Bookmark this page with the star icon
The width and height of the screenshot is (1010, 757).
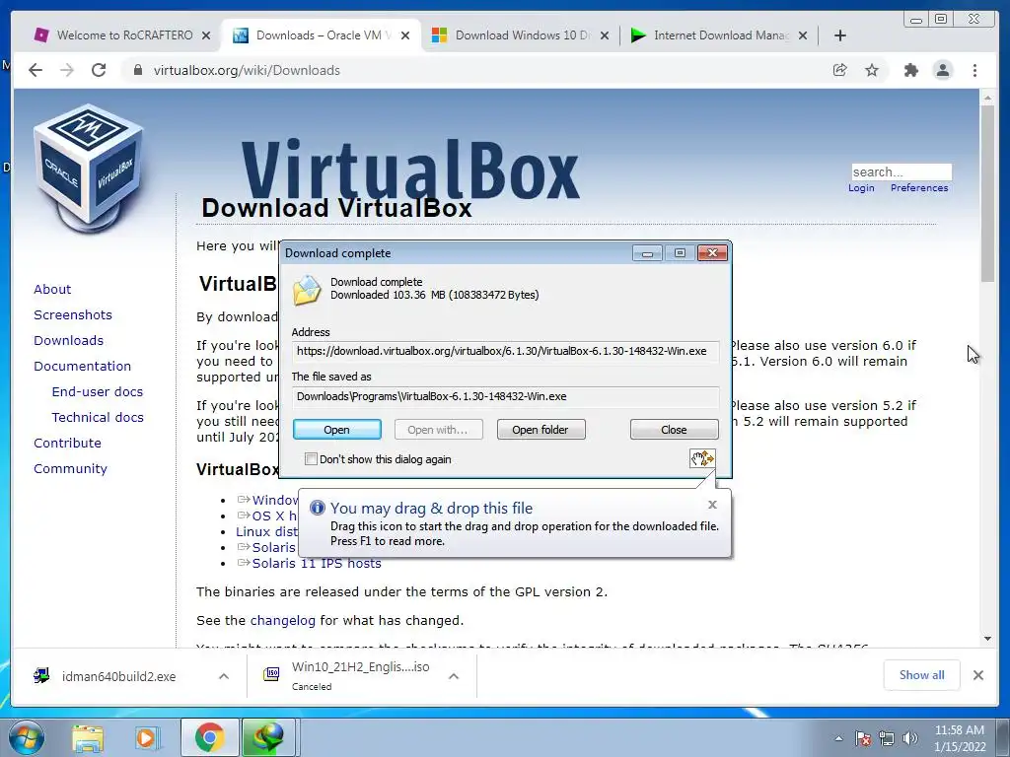[872, 70]
